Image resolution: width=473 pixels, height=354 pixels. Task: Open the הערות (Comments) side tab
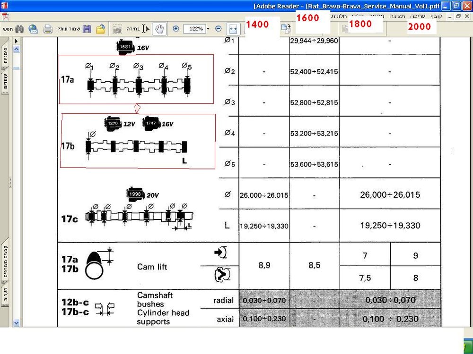[x=6, y=295]
